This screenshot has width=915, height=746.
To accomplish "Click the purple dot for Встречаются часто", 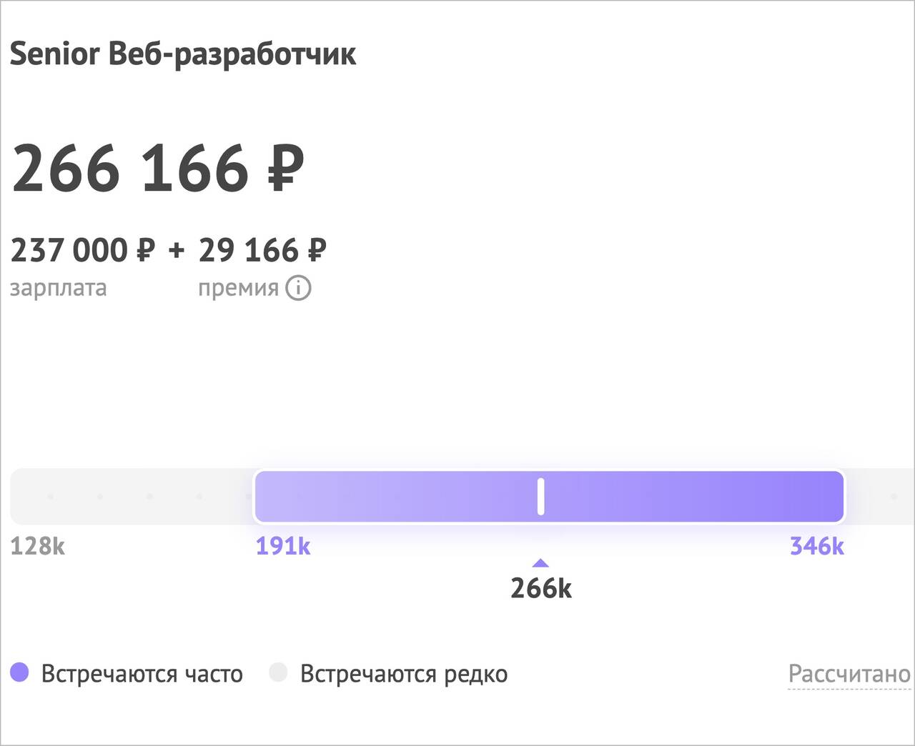I will (x=19, y=672).
